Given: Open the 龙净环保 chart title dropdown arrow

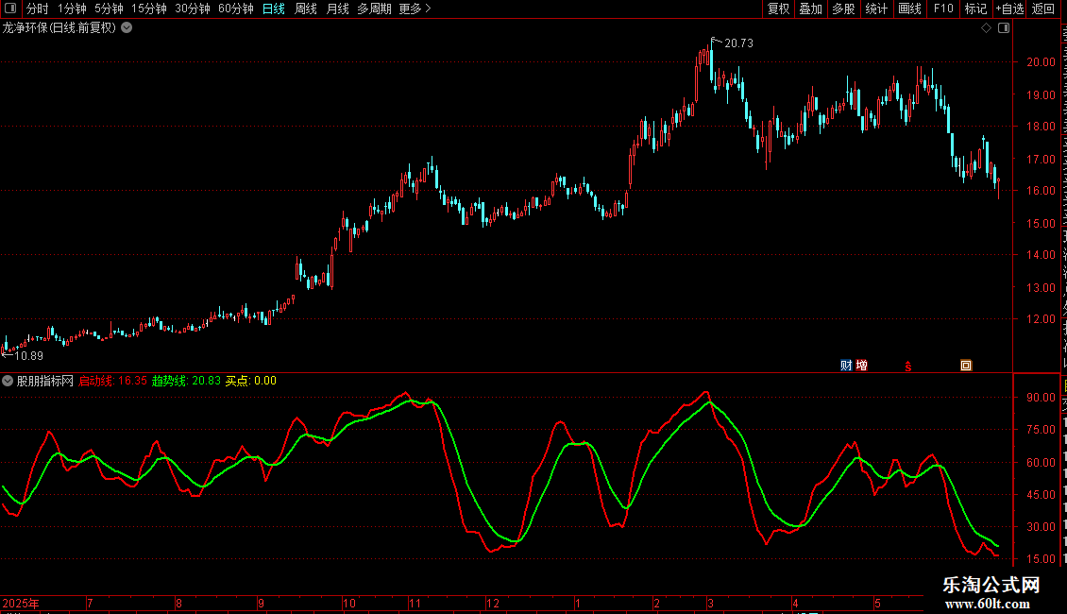Looking at the screenshot, I should tap(127, 28).
